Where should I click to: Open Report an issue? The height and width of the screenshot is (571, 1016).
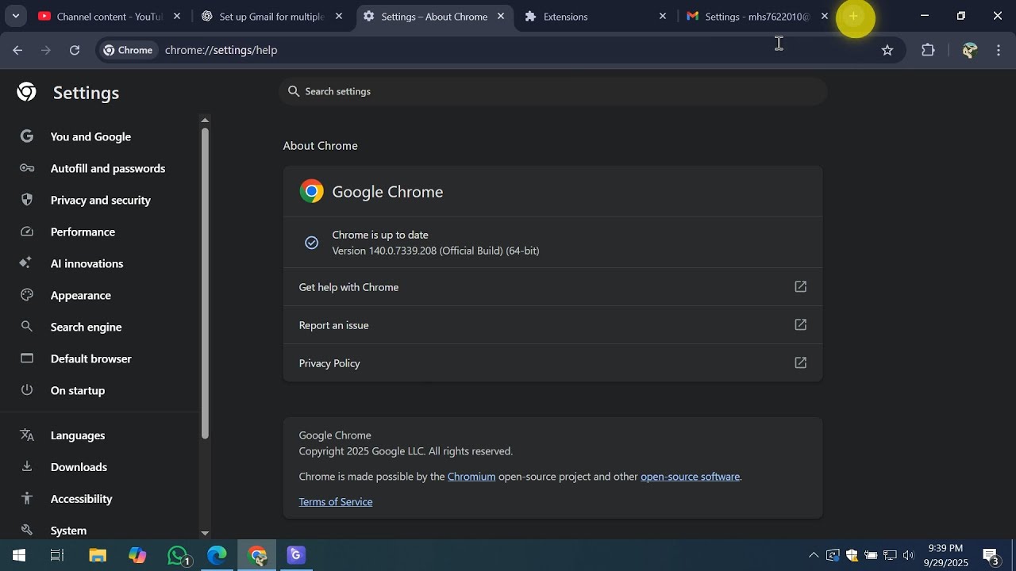click(x=552, y=325)
